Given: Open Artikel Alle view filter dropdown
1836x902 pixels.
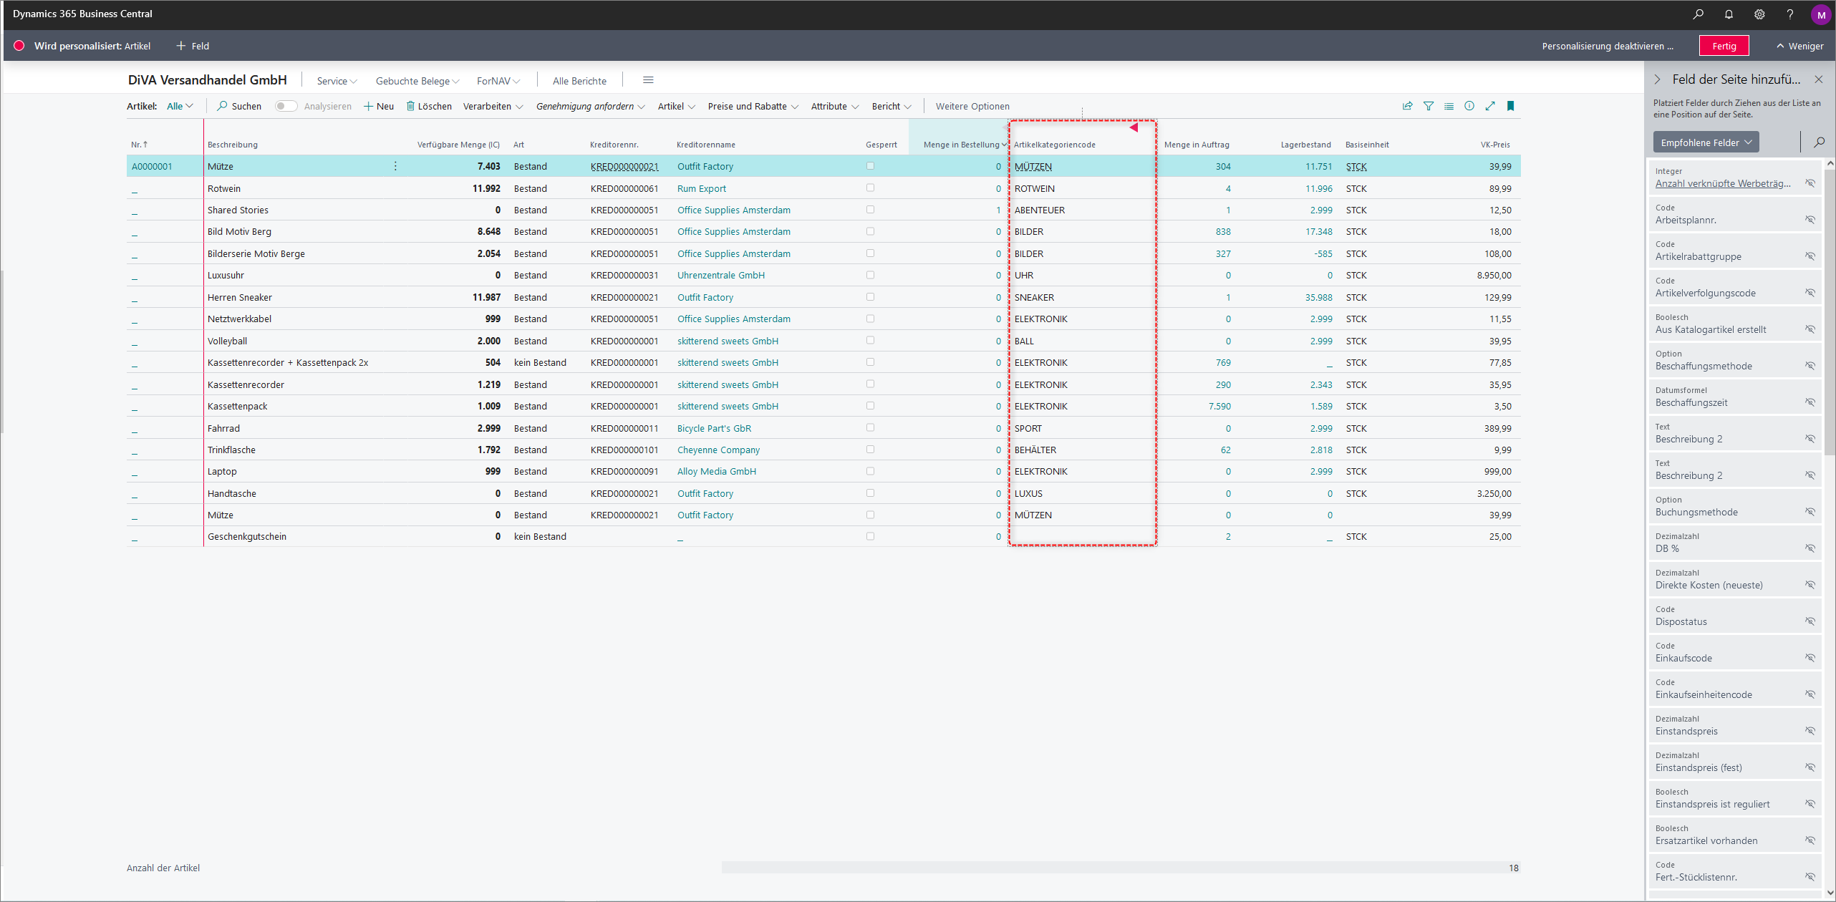Looking at the screenshot, I should pos(180,106).
